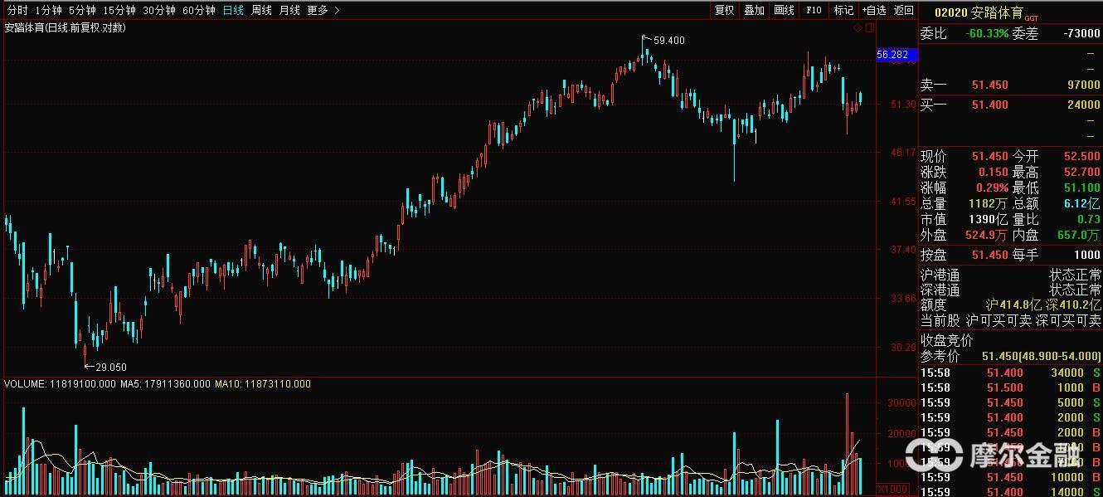The image size is (1103, 497).
Task: Click the diamond marker icon above the chart
Action: click(858, 27)
